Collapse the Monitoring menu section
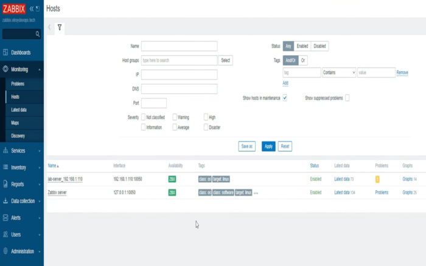426x266 pixels. tap(40, 69)
